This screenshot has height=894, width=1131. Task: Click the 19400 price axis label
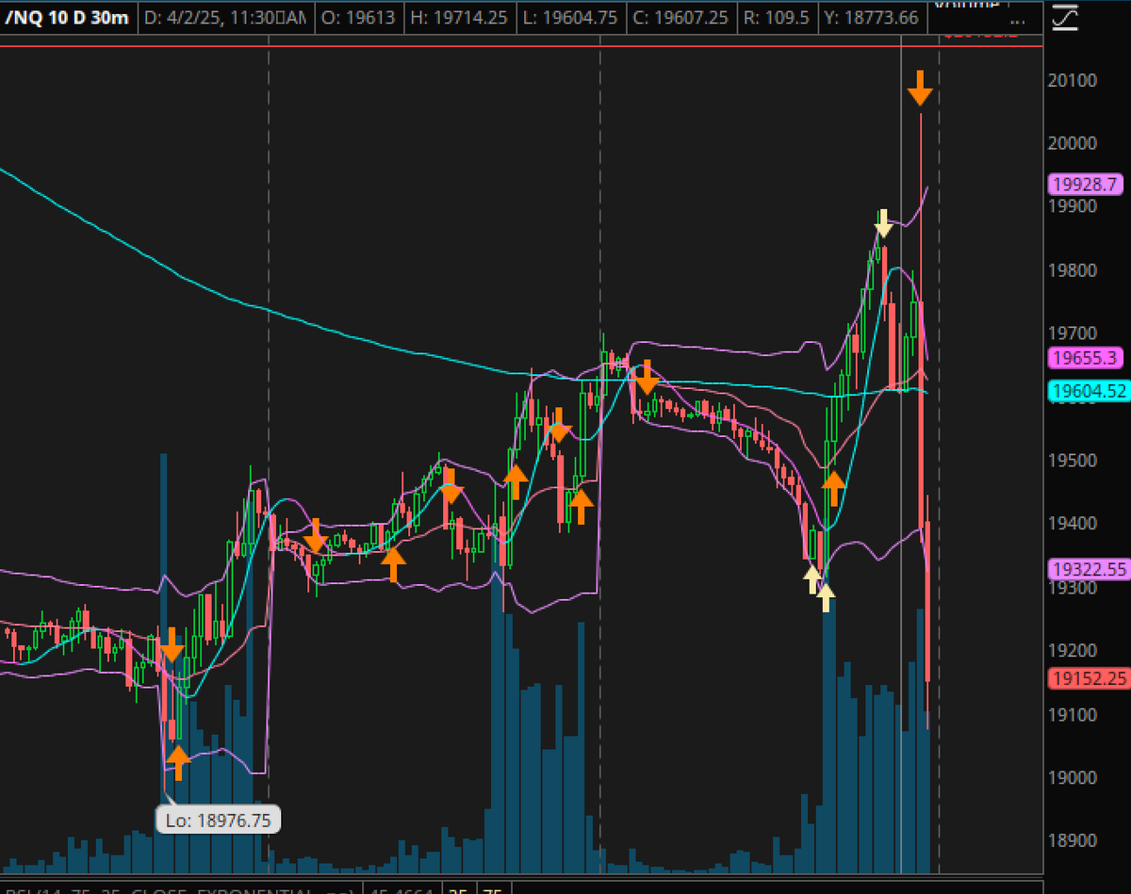[1072, 524]
